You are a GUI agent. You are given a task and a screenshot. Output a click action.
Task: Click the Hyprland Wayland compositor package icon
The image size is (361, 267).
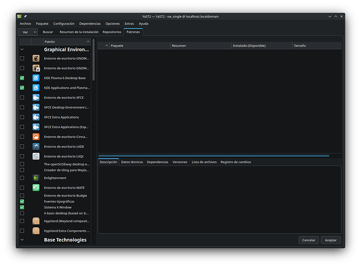[x=36, y=221]
